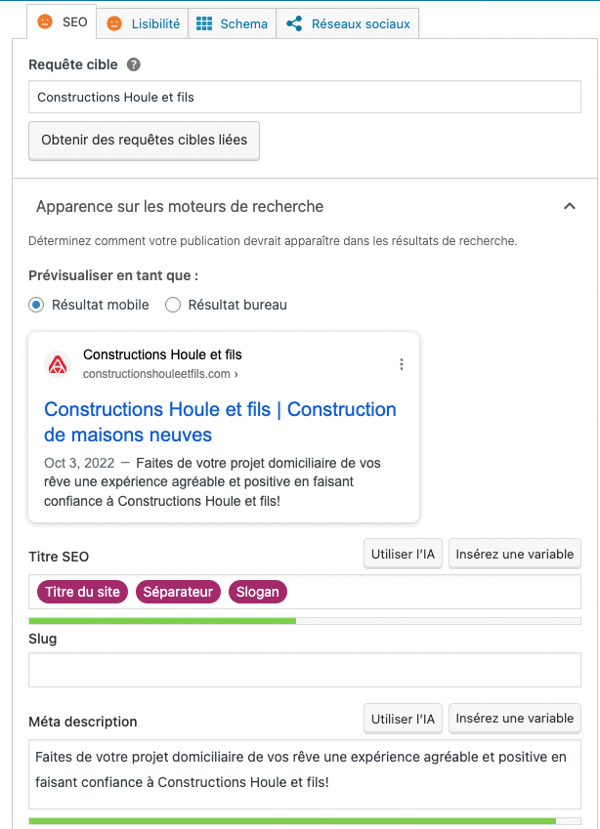Select Résultat mobile preview option
This screenshot has width=600, height=829.
coord(37,305)
